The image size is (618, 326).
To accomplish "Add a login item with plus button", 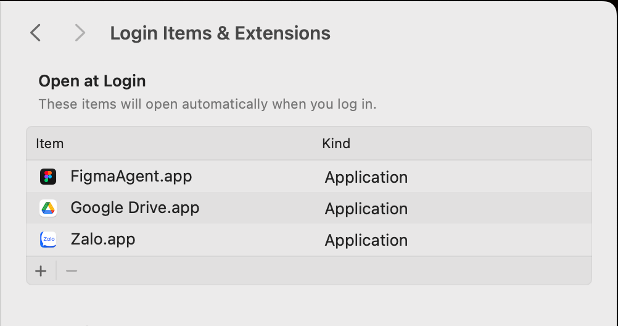I will (41, 271).
